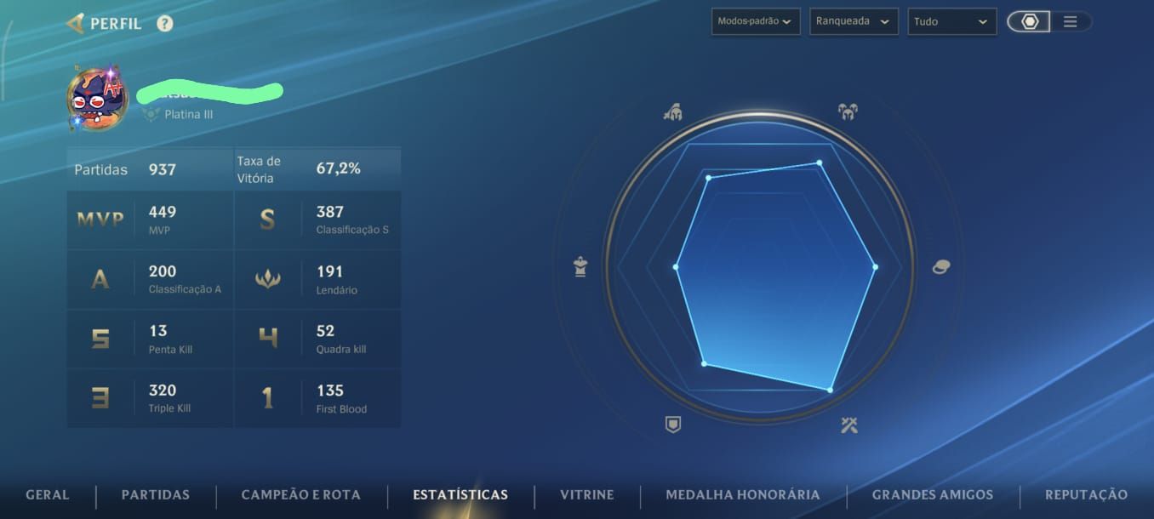
Task: Click the Quadra kill number 4 icon
Action: 267,339
